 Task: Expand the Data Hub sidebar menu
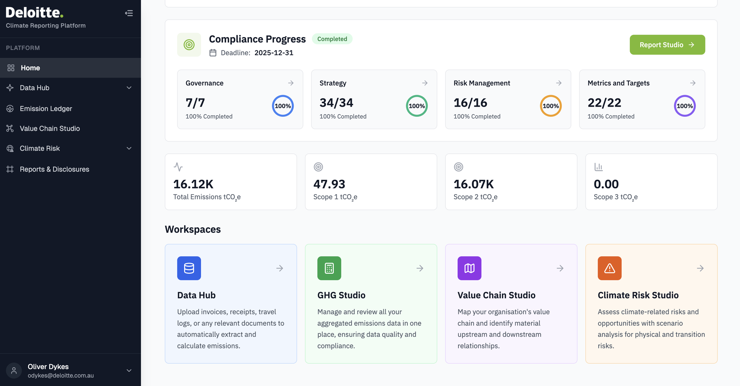tap(129, 88)
